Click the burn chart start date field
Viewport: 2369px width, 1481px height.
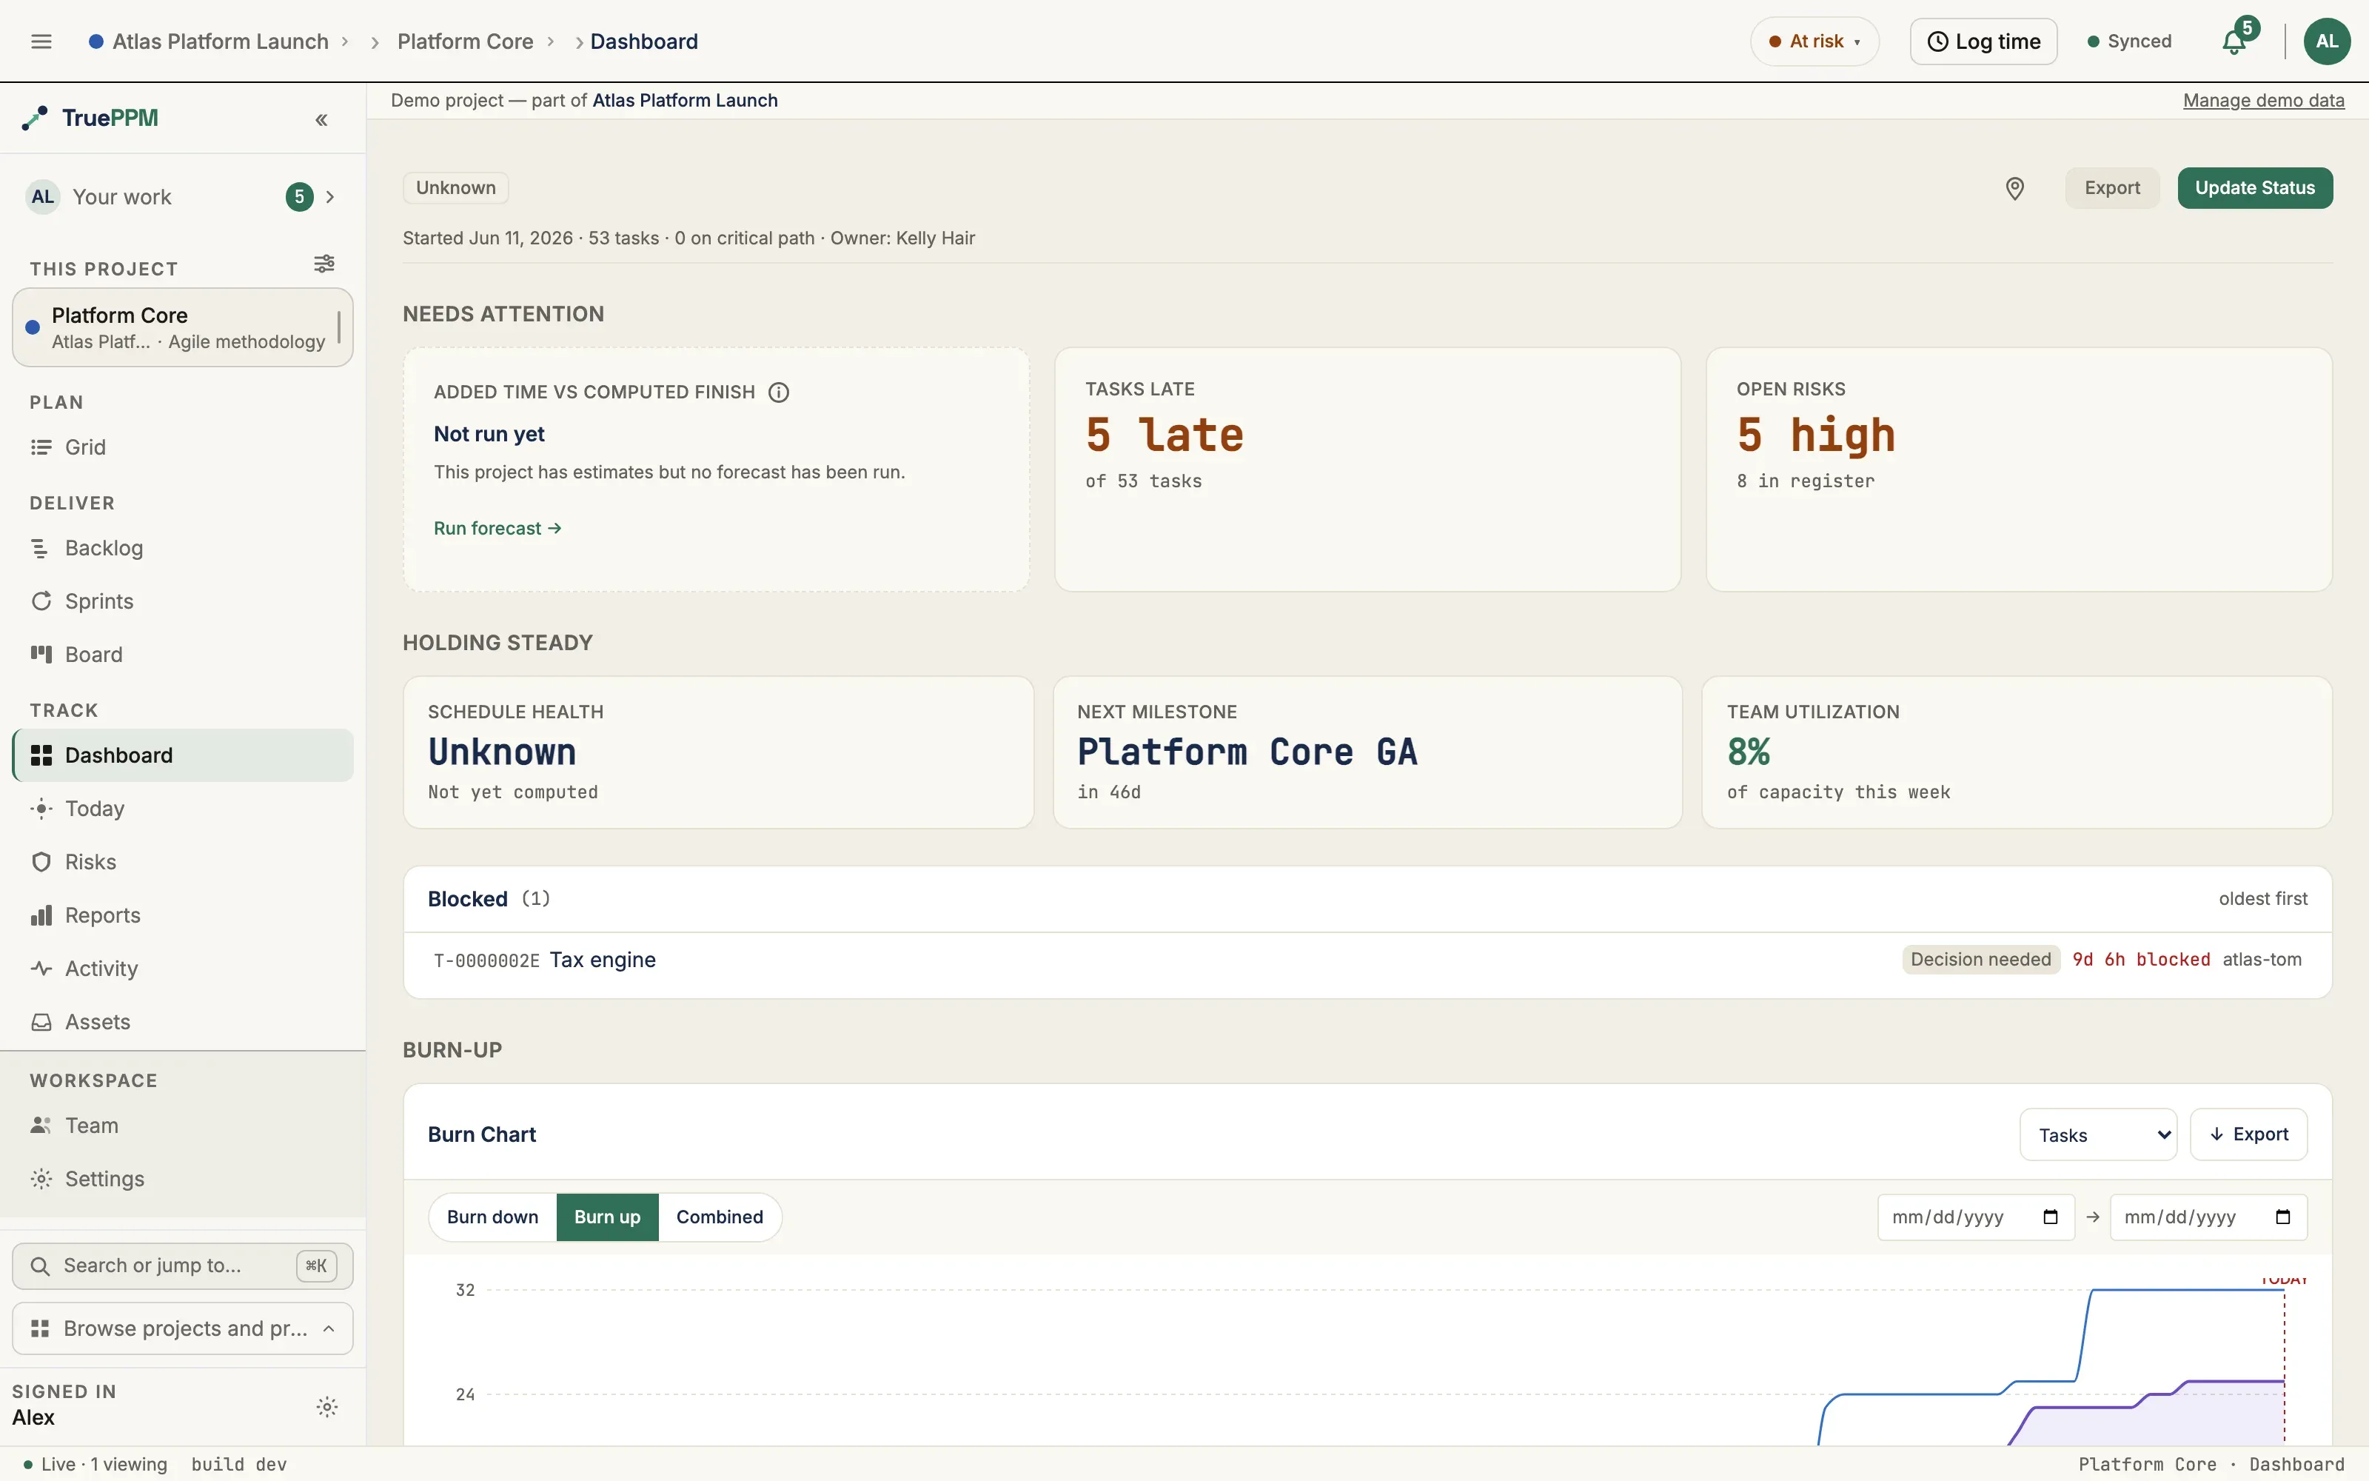[1975, 1217]
